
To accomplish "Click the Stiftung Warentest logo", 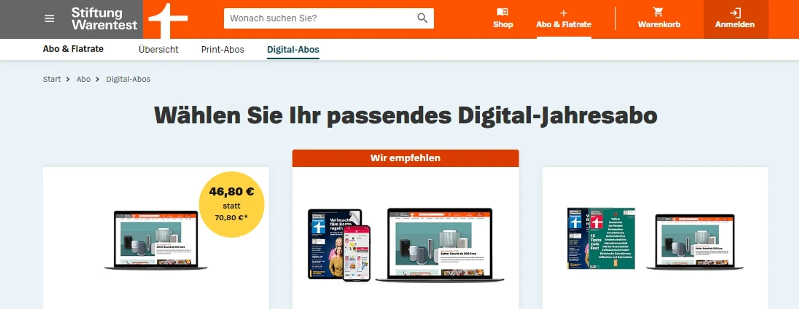I will click(104, 19).
